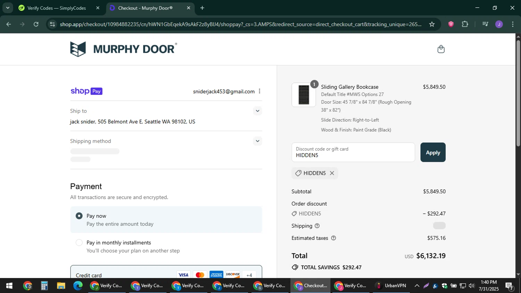Viewport: 521px width, 293px height.
Task: Click the Apply discount button
Action: (x=433, y=152)
